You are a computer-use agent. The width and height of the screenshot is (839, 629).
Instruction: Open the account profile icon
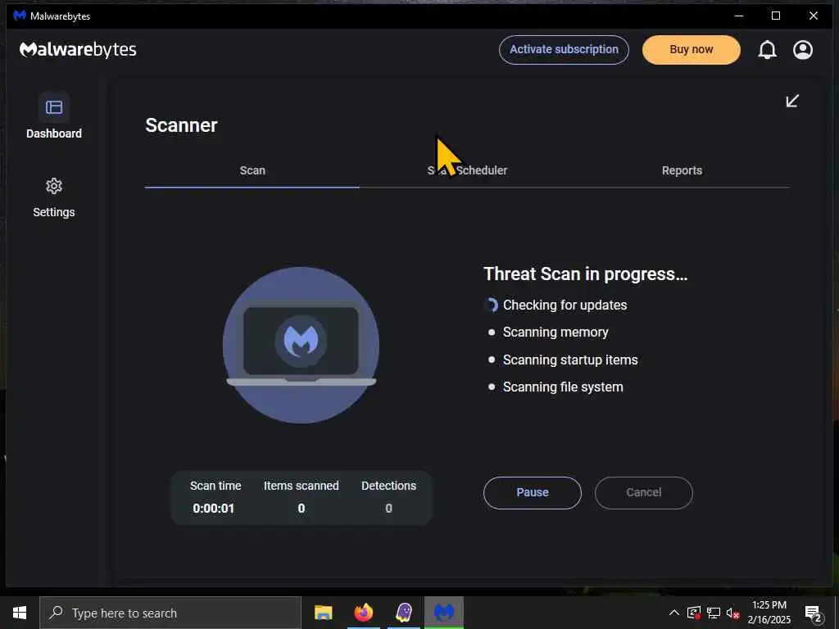coord(803,50)
